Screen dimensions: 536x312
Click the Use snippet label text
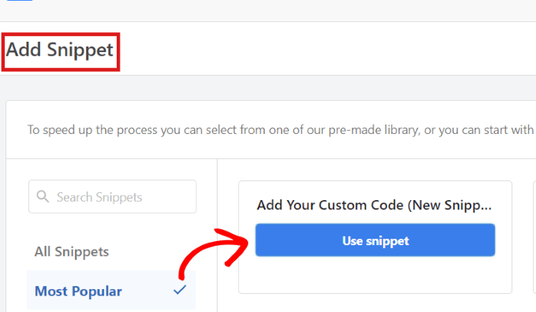click(375, 240)
